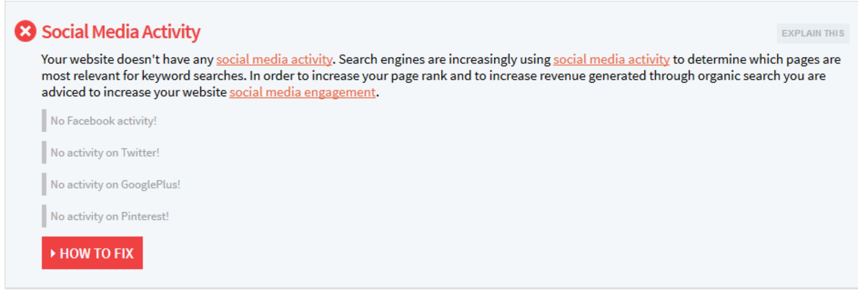Click 'Your website doesn't have any' text

click(127, 59)
